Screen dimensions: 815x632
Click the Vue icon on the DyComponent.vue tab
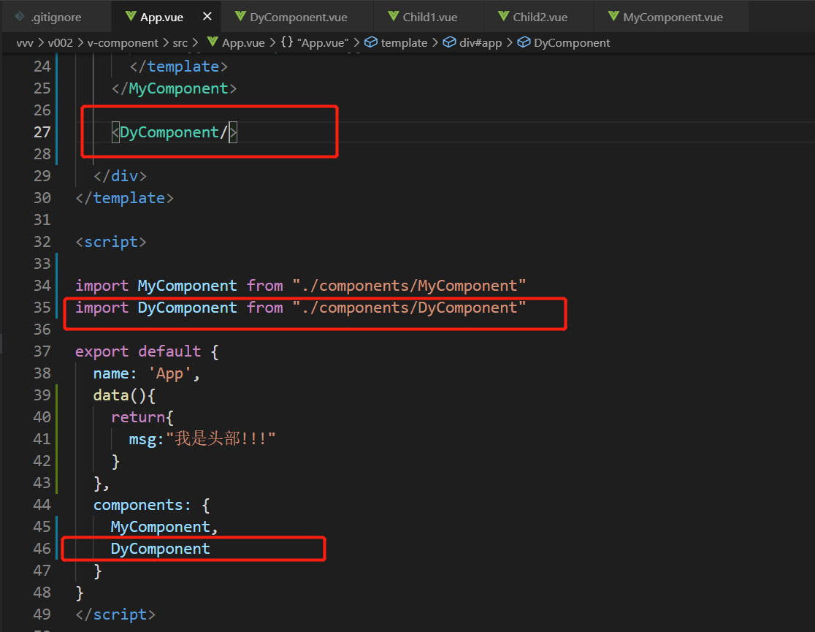[240, 17]
